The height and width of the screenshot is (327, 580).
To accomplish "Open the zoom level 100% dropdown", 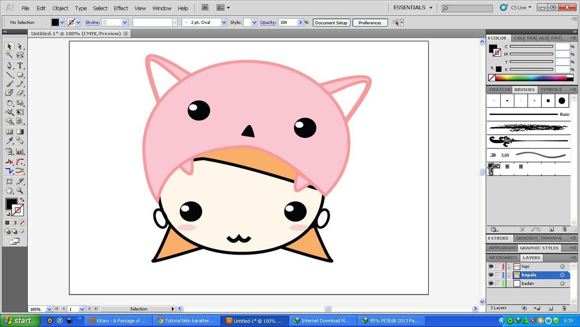I will [x=49, y=309].
